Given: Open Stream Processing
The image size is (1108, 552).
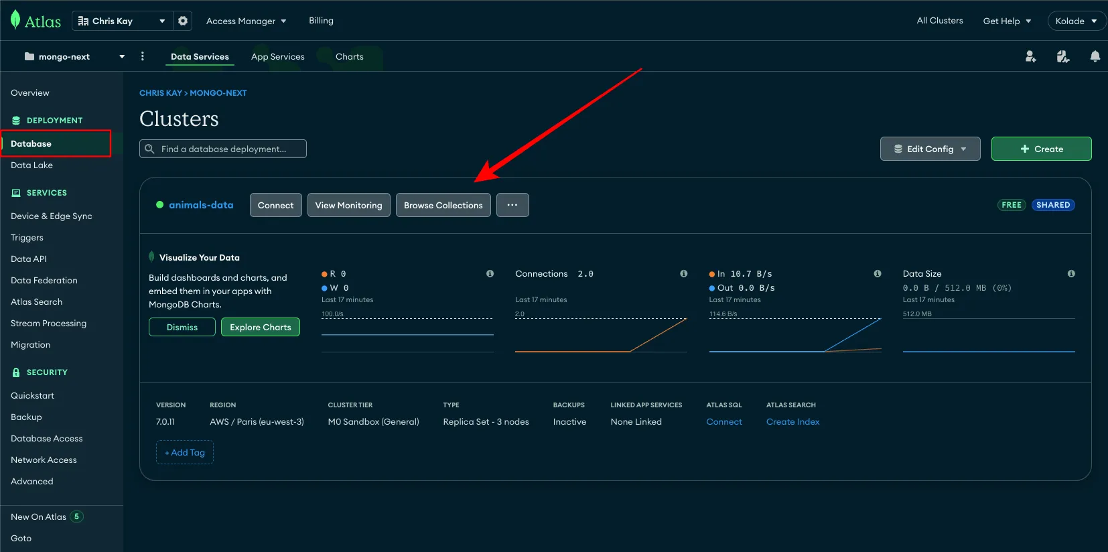Looking at the screenshot, I should coord(48,323).
